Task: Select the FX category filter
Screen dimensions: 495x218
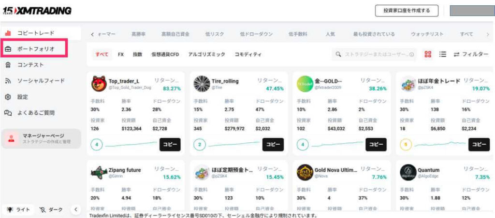Action: coord(121,54)
